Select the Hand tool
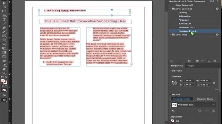The height and width of the screenshot is (124, 222). (4, 69)
